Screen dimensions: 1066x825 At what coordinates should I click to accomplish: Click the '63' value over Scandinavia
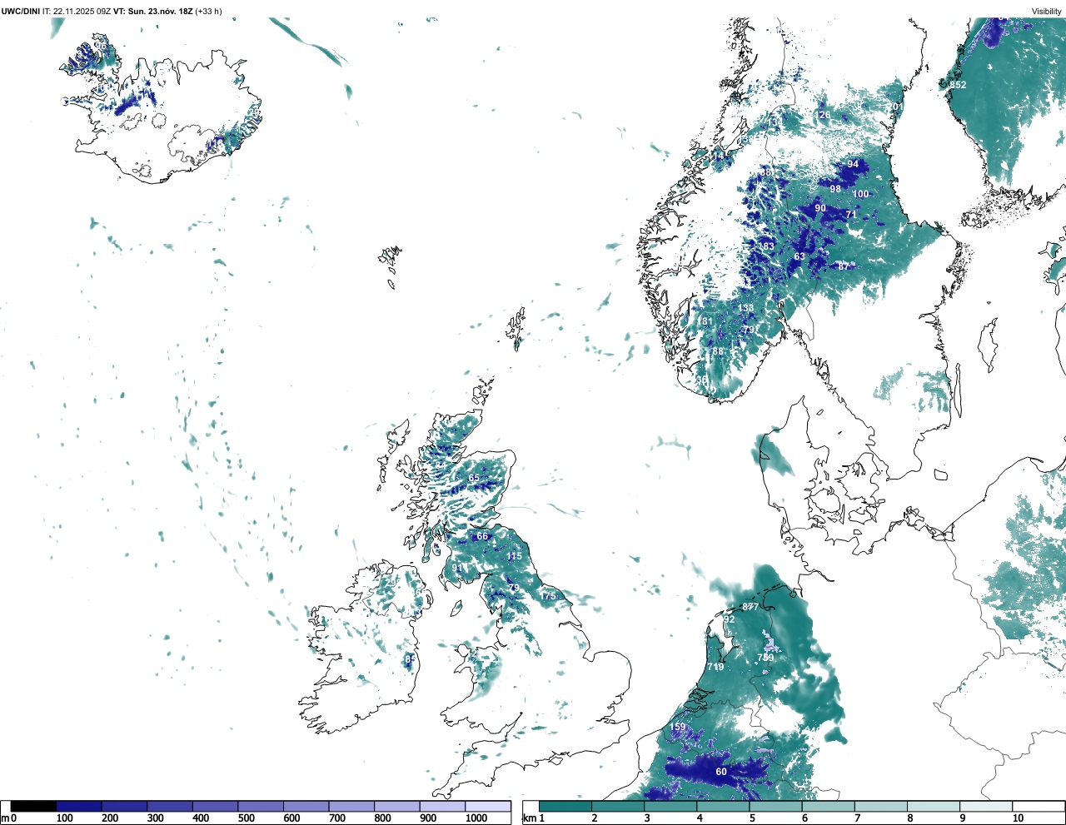point(799,256)
